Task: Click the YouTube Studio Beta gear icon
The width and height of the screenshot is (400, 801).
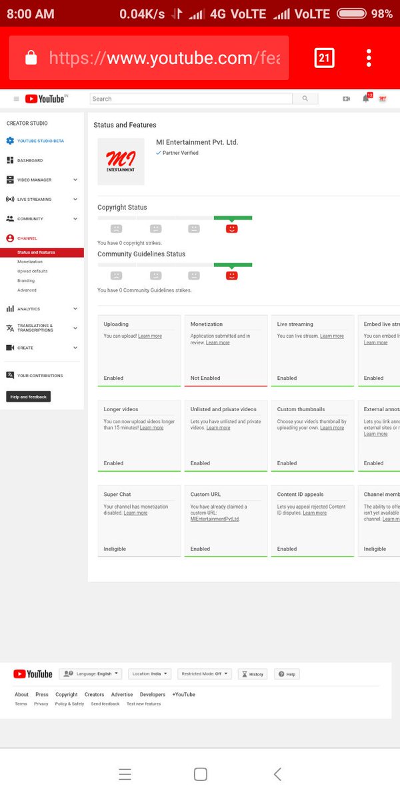Action: [10, 141]
